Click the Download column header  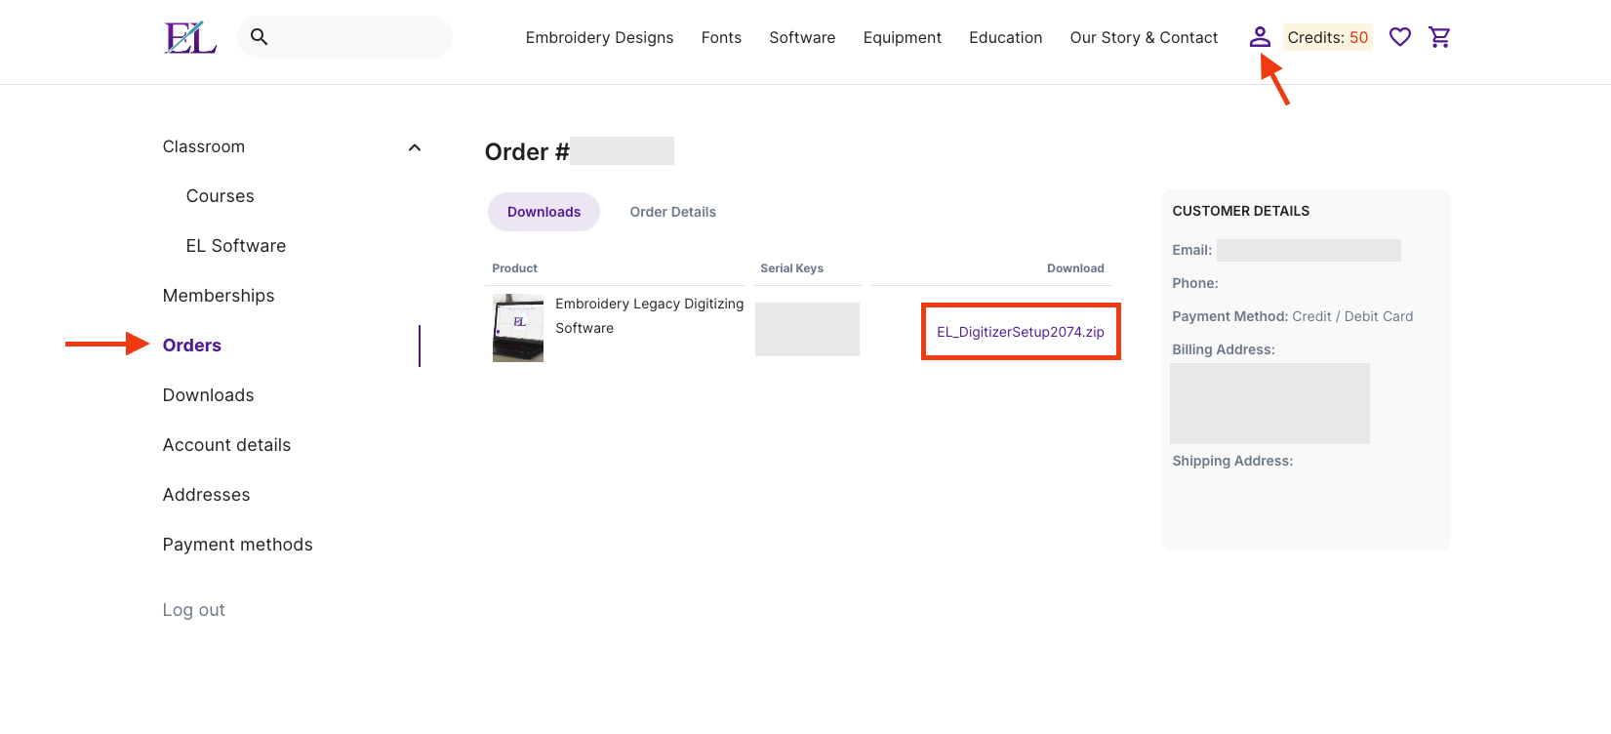pyautogui.click(x=1075, y=268)
